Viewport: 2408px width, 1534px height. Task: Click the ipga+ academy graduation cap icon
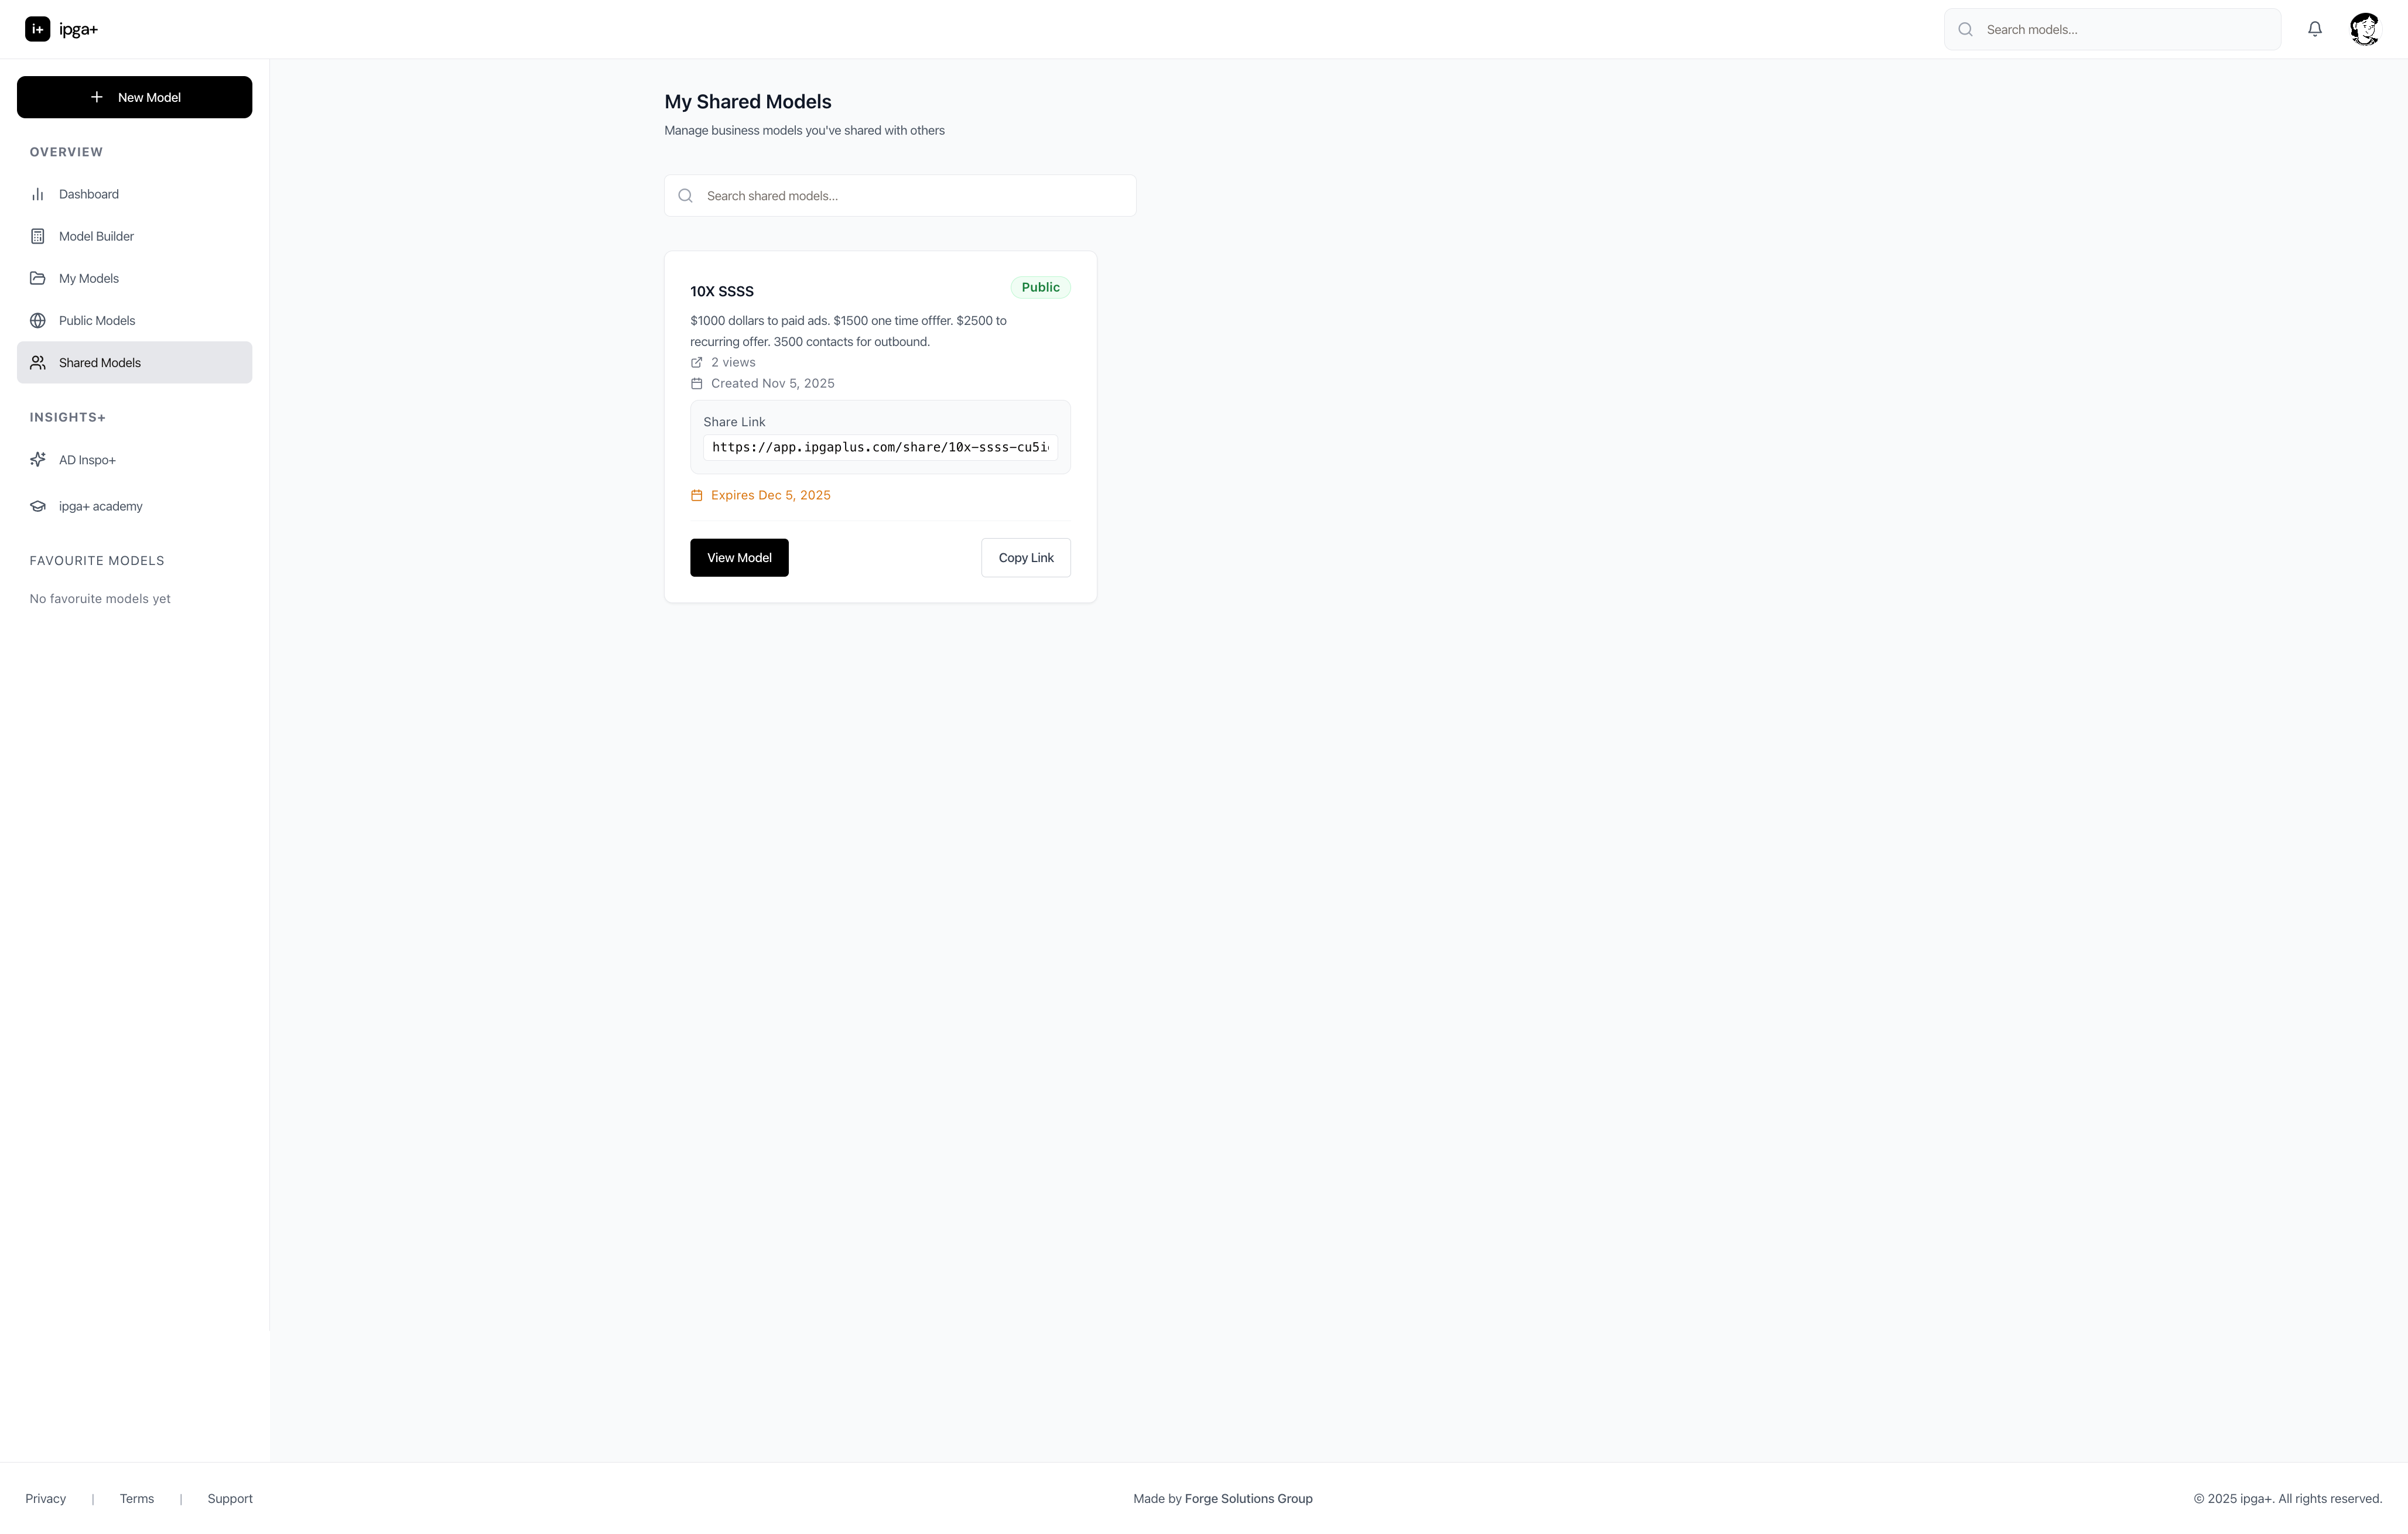(38, 506)
